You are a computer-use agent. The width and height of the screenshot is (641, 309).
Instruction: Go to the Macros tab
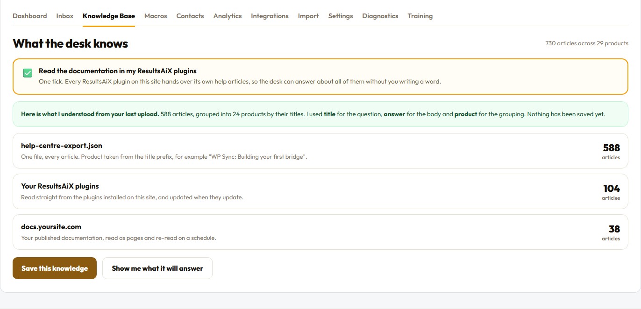[x=156, y=16]
